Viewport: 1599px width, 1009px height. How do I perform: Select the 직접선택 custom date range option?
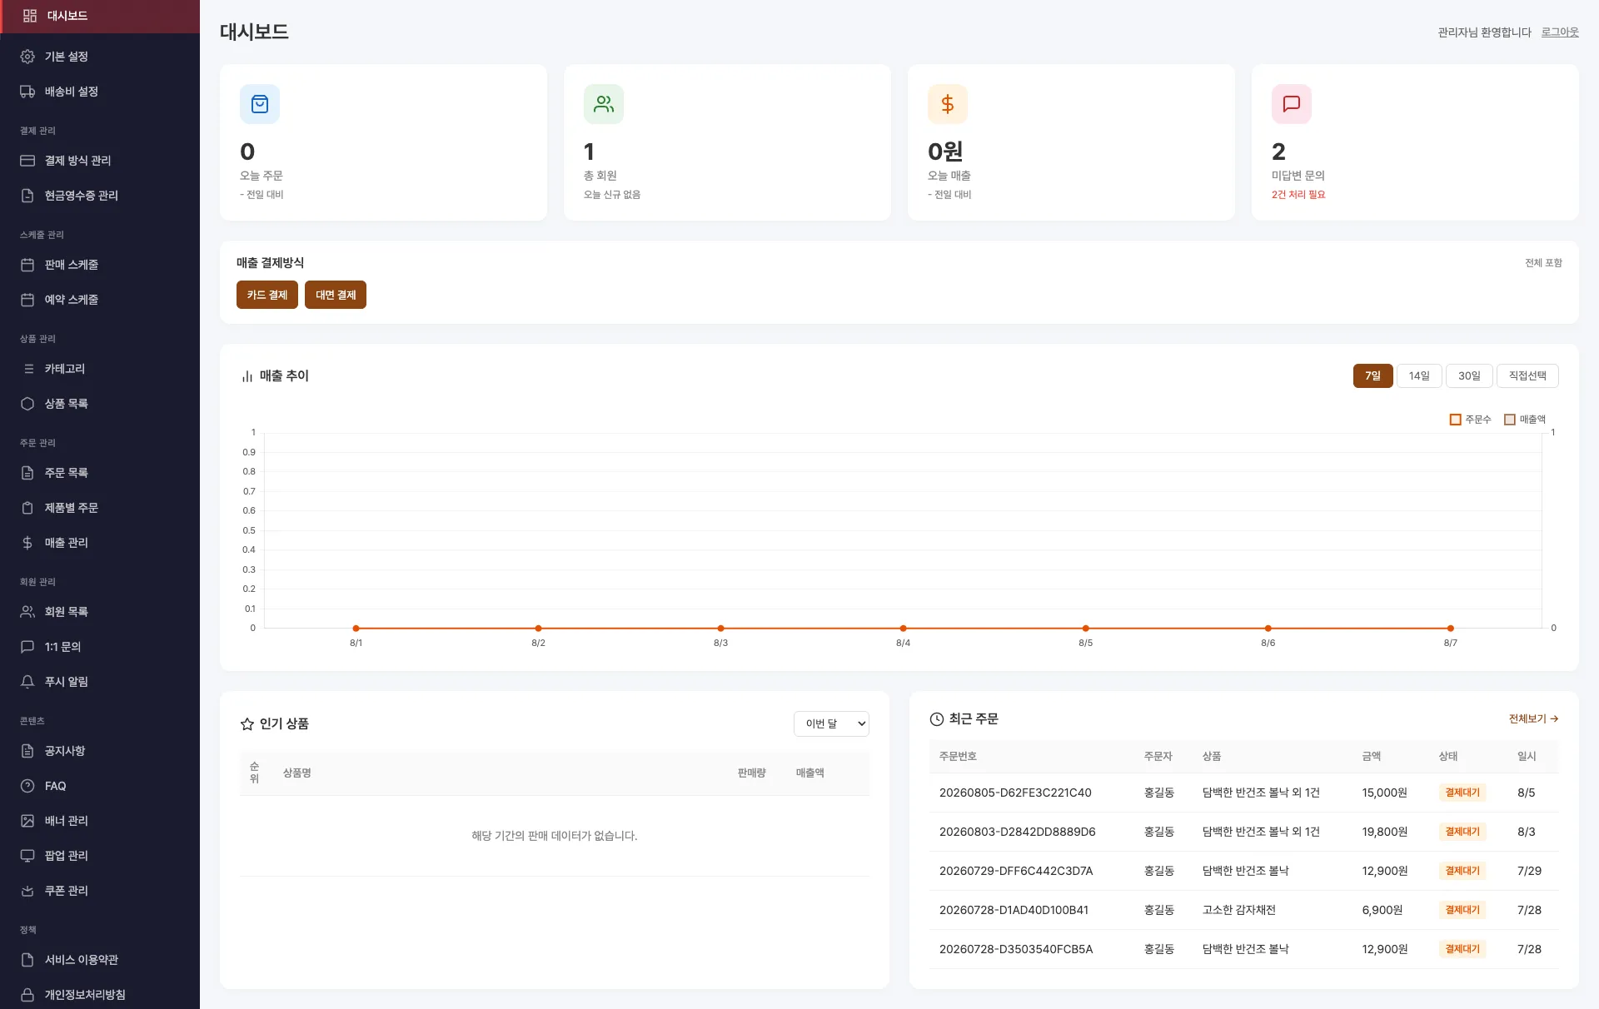tap(1527, 375)
